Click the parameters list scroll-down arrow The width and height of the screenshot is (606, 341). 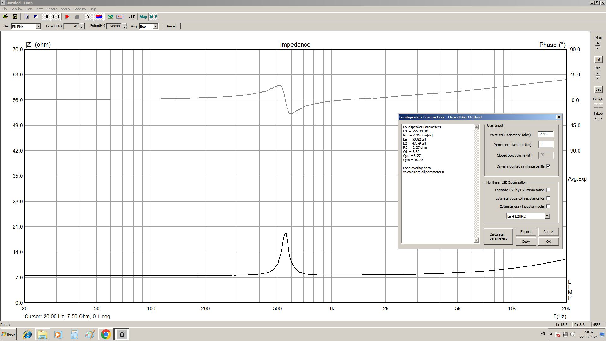[x=477, y=241]
